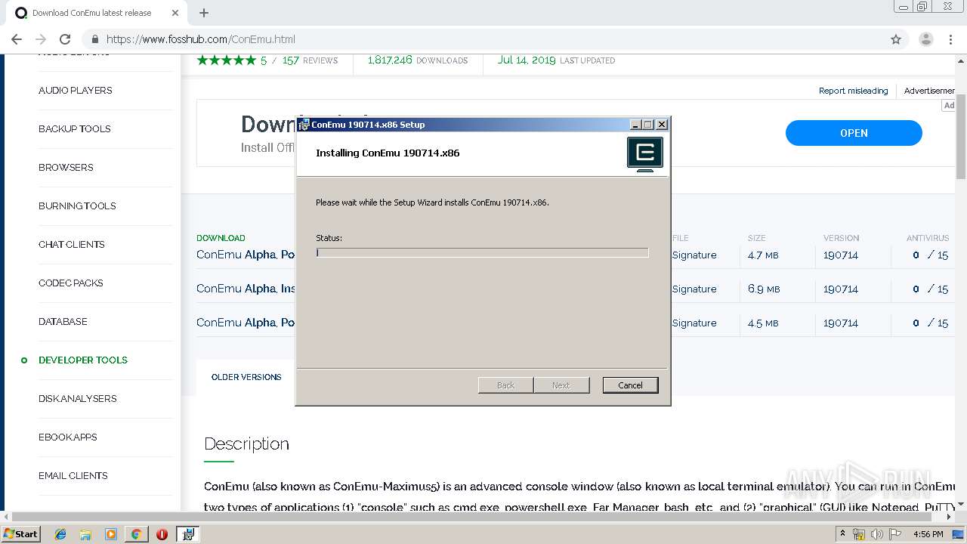Click the blue OPEN ad button
Screen dimensions: 967x544
pos(854,133)
